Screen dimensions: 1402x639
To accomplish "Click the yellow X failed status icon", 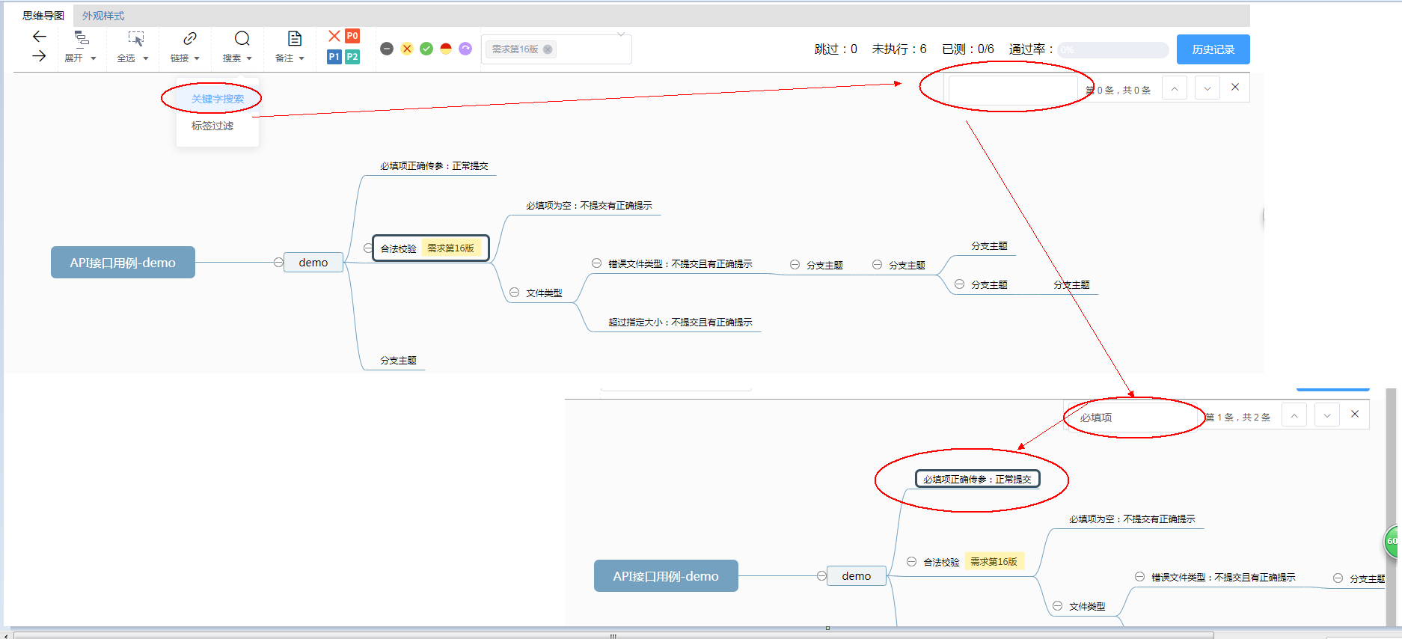I will pos(407,49).
